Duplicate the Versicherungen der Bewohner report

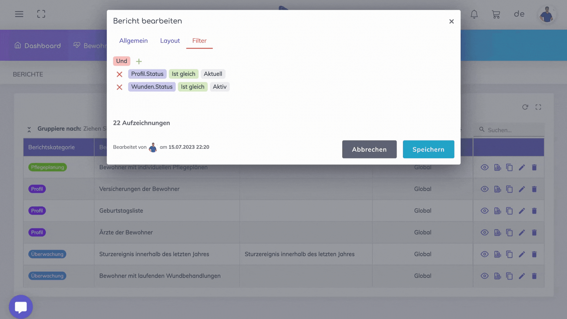tap(509, 189)
